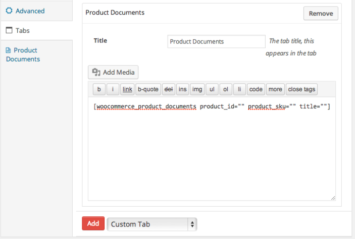The image size is (355, 239).
Task: Click the bold (b) formatting button
Action: coord(99,89)
